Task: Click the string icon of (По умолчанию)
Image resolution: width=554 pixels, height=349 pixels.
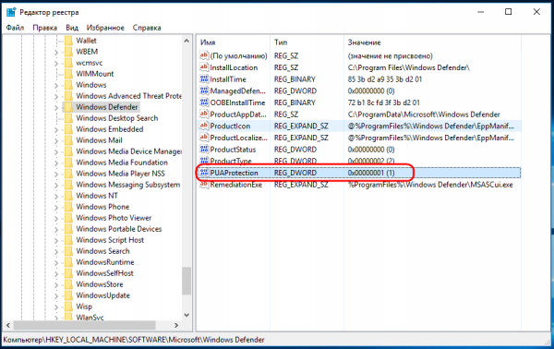Action: pos(204,55)
